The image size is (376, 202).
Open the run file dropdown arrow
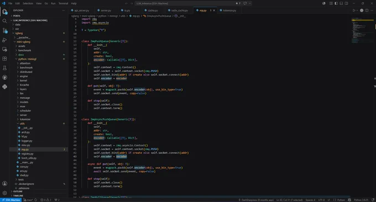(357, 10)
